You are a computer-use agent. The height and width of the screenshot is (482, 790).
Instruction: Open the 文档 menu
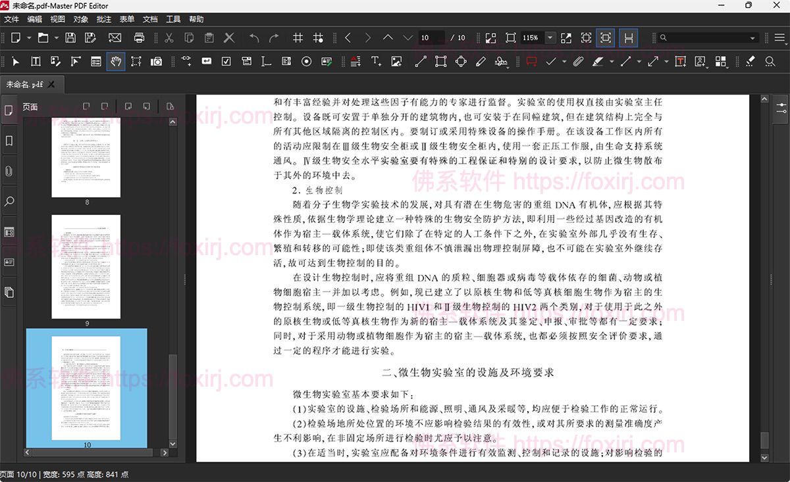click(150, 19)
